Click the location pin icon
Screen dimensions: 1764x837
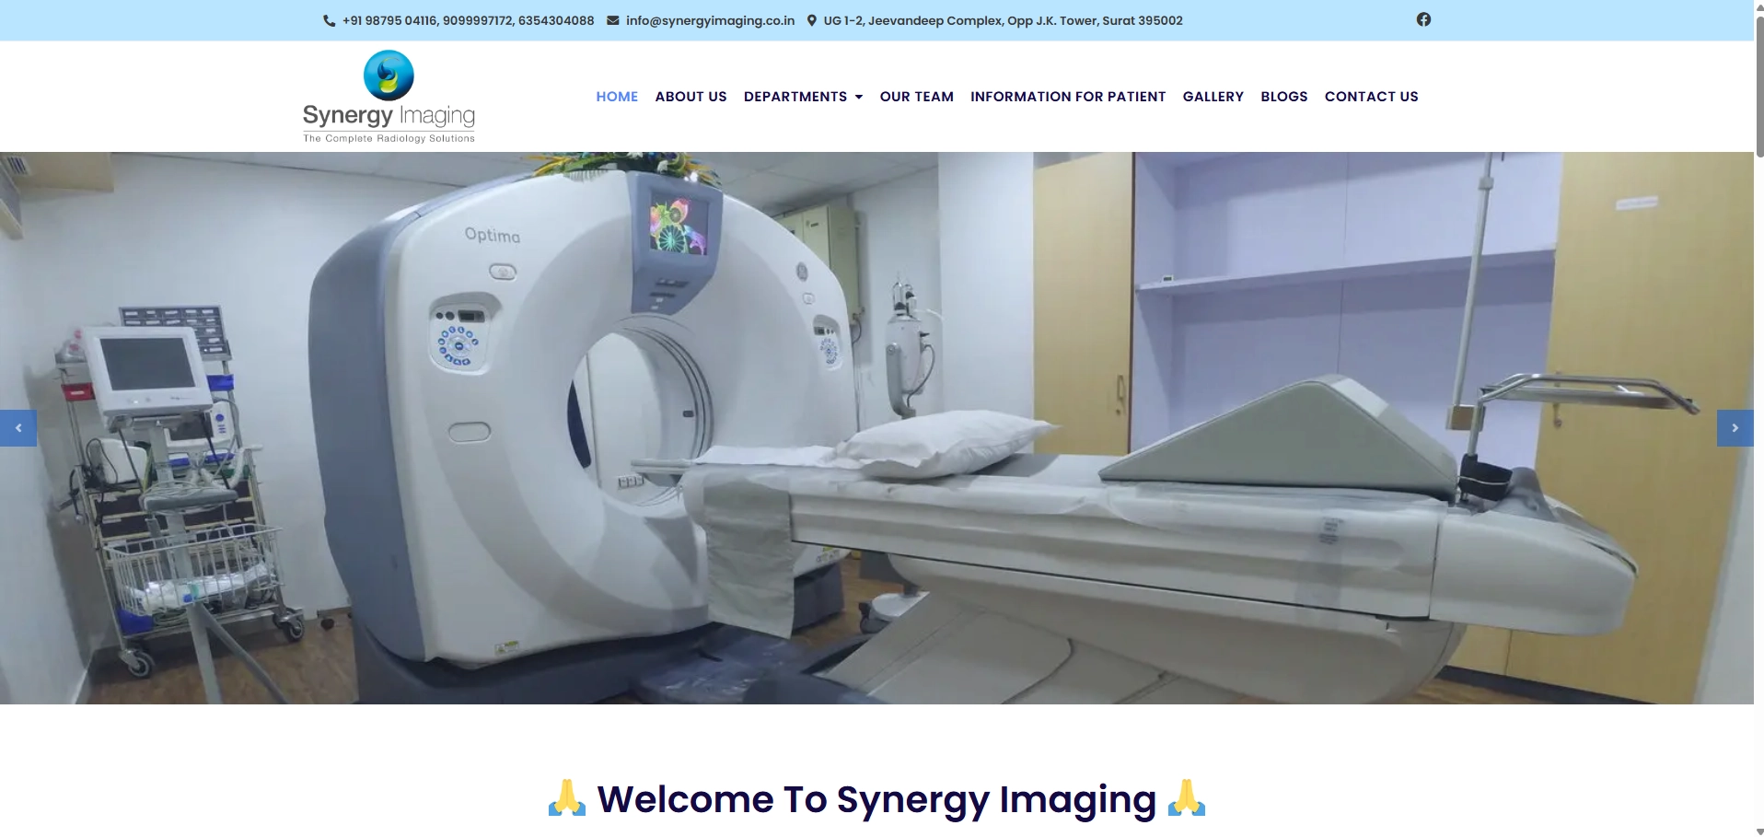[811, 19]
